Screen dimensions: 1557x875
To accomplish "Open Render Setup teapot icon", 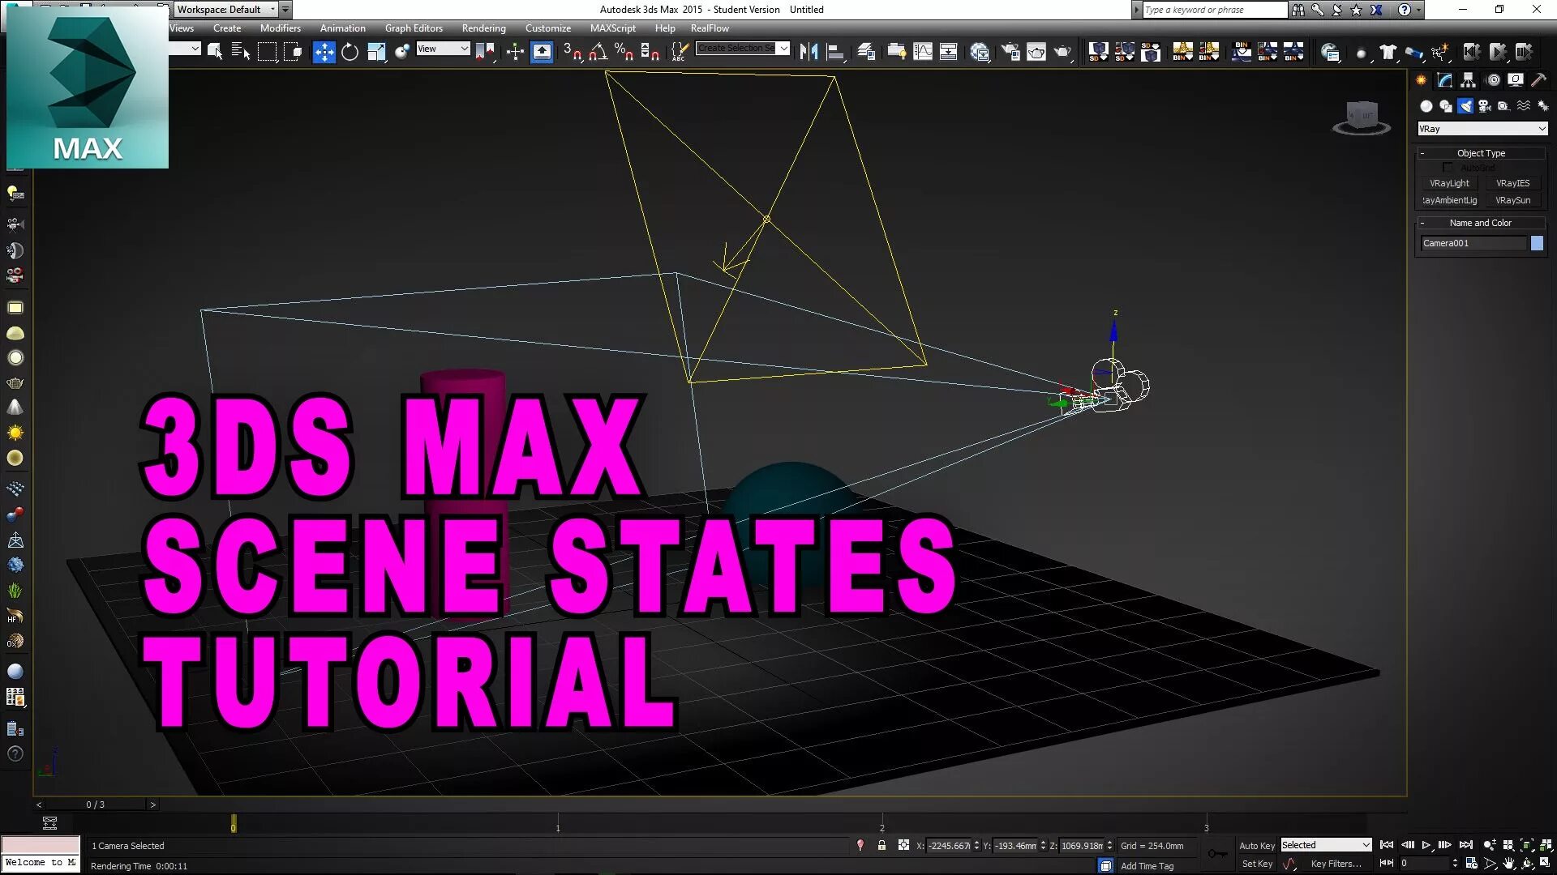I will click(x=1010, y=53).
